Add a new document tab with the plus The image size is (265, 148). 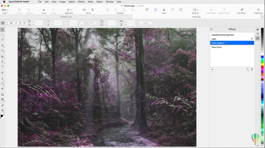coord(262,17)
